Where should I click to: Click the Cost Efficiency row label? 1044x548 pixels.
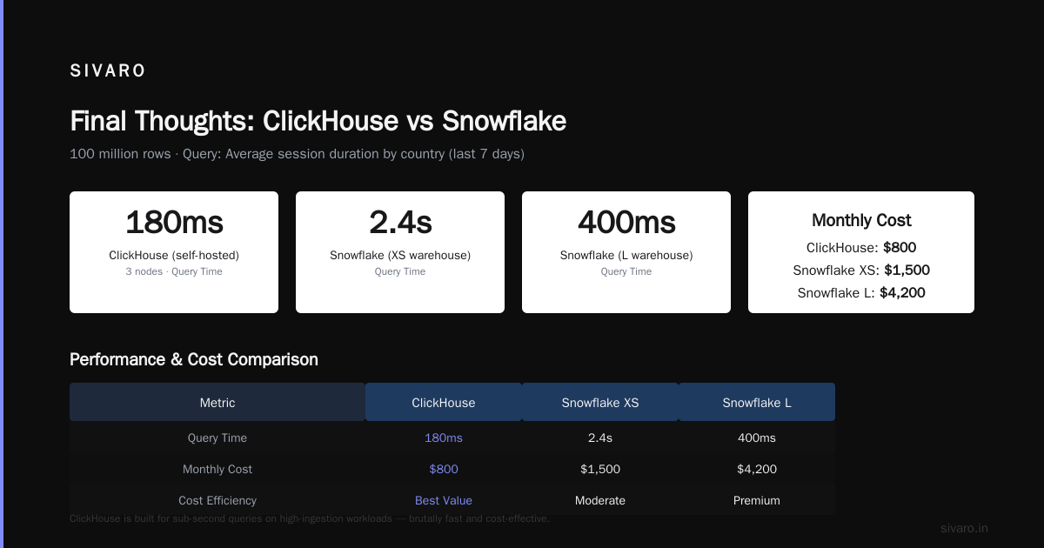point(217,500)
